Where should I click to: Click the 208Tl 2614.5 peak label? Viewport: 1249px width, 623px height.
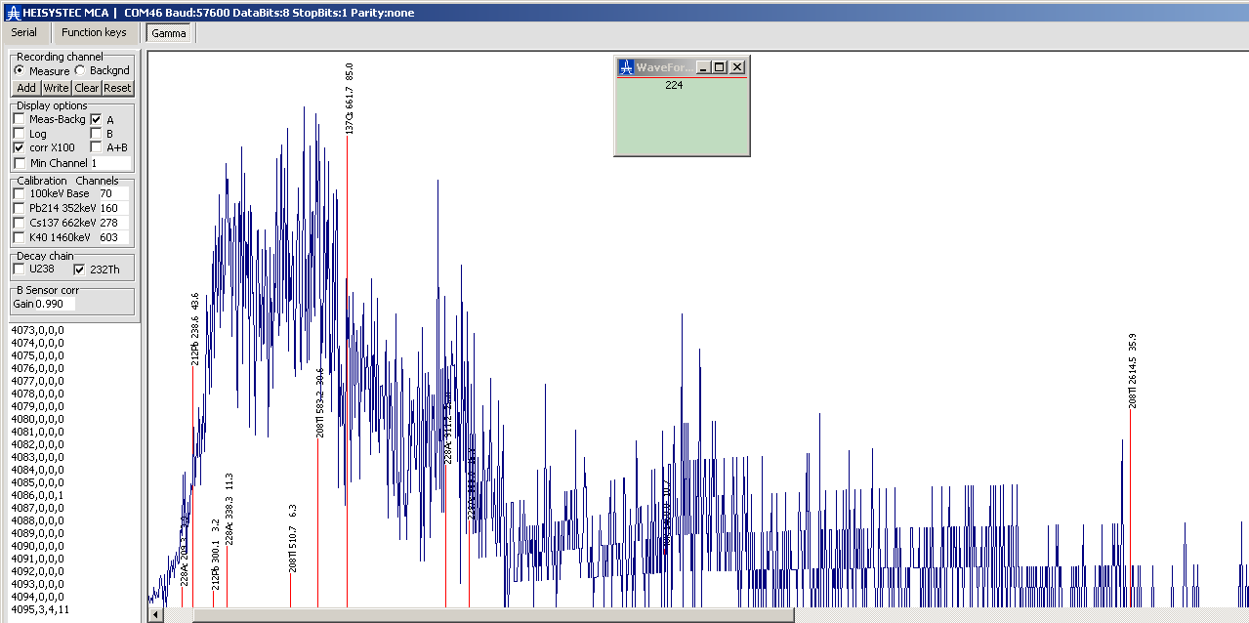coord(1133,371)
